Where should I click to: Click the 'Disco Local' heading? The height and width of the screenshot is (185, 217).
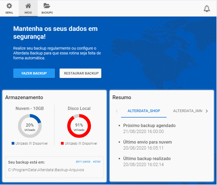pyautogui.click(x=79, y=108)
